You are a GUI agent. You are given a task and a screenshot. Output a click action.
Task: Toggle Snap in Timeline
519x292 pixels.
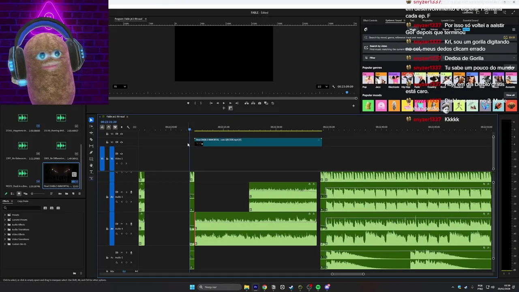click(x=108, y=127)
